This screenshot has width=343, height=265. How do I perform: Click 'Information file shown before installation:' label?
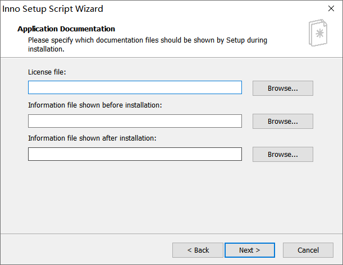click(95, 105)
